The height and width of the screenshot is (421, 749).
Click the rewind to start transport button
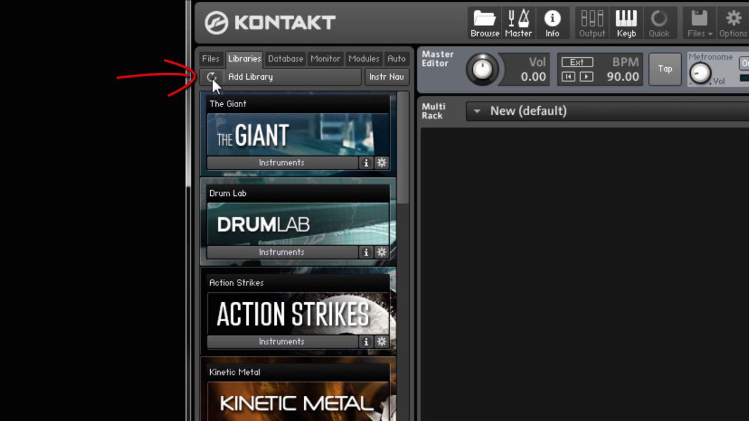(568, 77)
